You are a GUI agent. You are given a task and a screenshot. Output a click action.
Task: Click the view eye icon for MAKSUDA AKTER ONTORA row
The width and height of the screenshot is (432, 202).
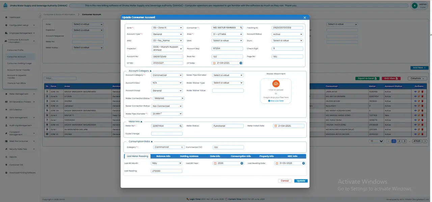[415, 134]
